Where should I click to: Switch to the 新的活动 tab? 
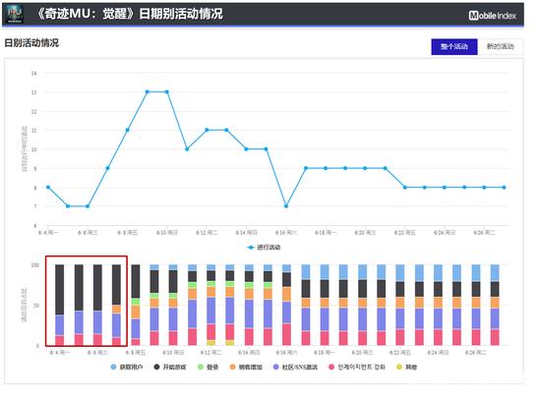(501, 46)
